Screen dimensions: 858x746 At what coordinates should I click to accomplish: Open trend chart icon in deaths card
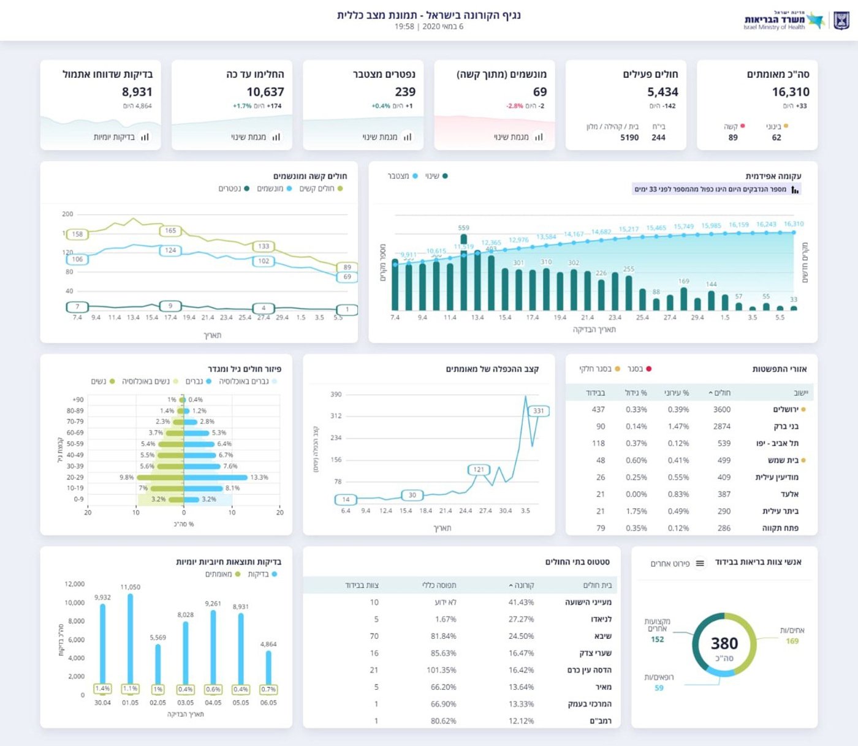pos(408,137)
